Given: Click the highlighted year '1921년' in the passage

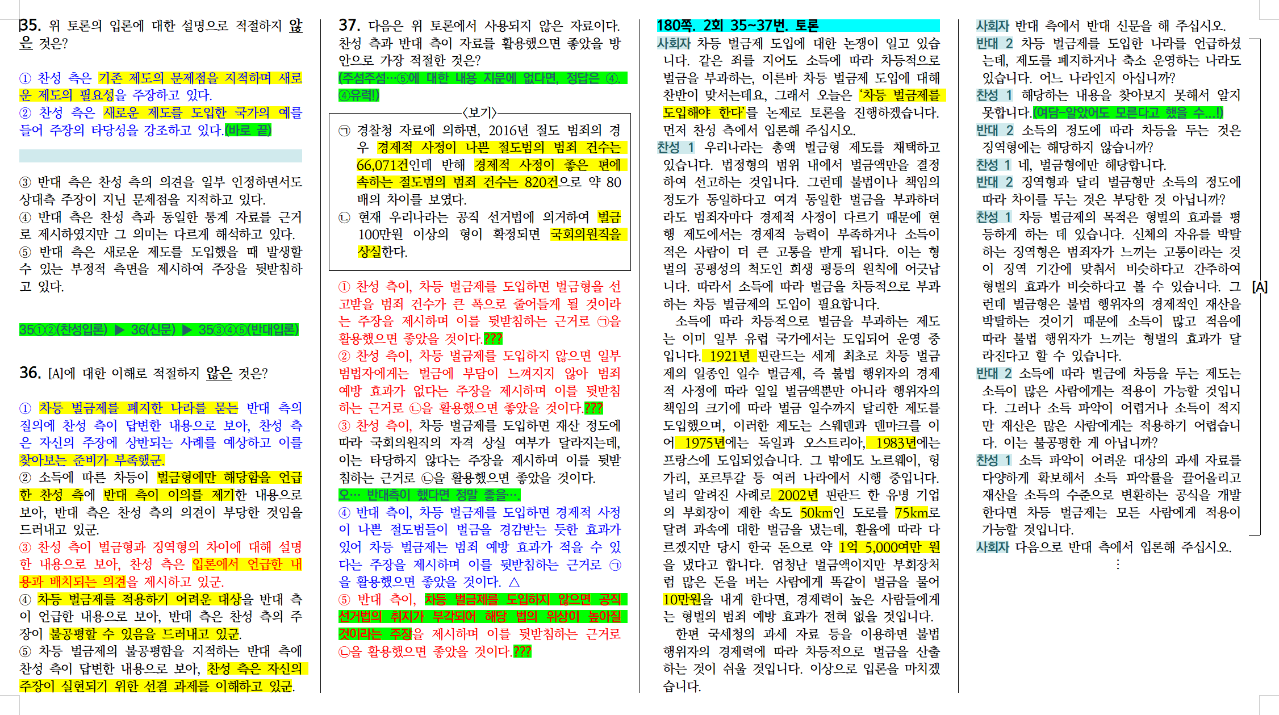Looking at the screenshot, I should (x=729, y=356).
